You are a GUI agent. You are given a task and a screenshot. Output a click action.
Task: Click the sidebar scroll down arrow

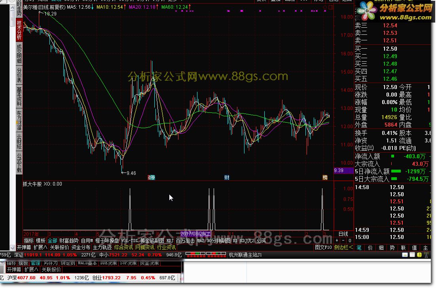[12, 247]
